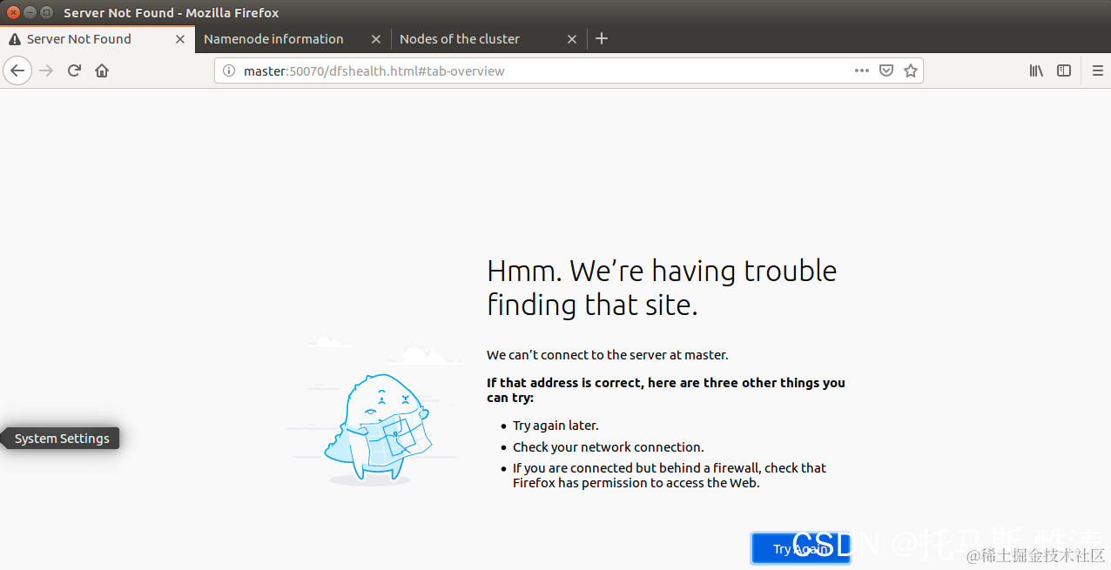Viewport: 1111px width, 570px height.
Task: Open the Library view icon
Action: pyautogui.click(x=1036, y=70)
